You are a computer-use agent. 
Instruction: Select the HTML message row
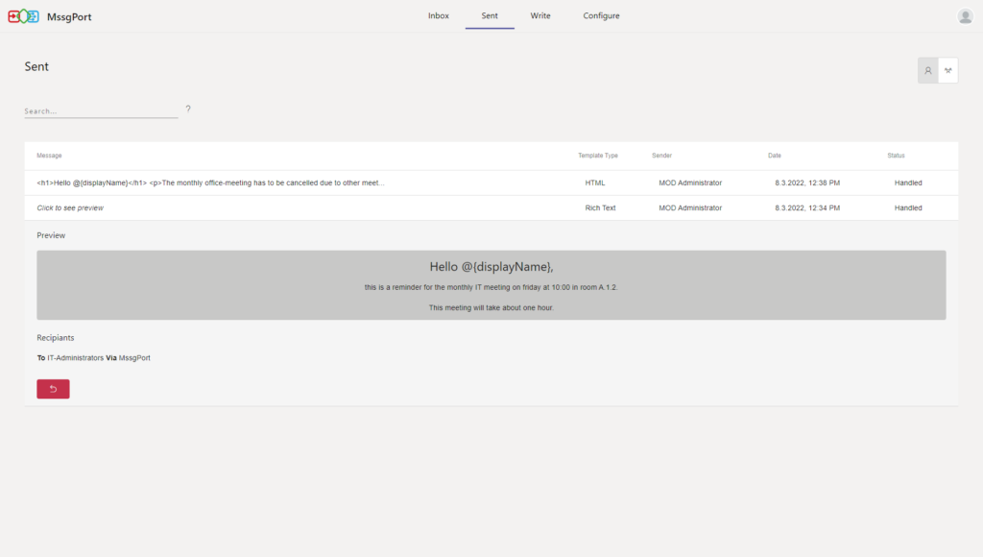tap(288, 182)
